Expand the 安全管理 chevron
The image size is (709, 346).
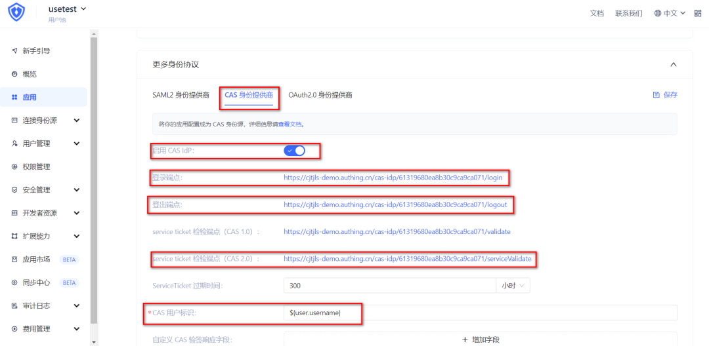(x=76, y=190)
